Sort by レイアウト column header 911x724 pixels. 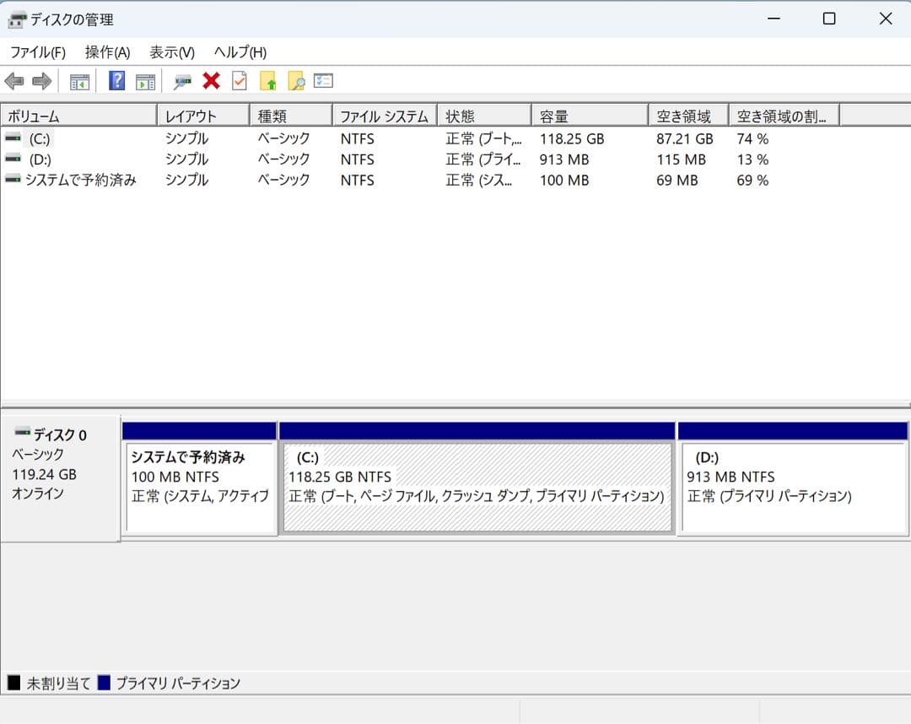tap(203, 116)
